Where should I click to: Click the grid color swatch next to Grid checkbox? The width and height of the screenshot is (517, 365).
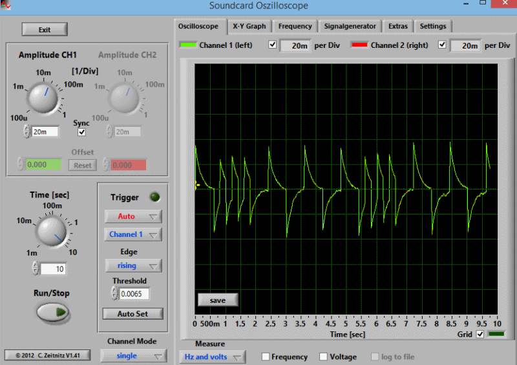coord(496,334)
